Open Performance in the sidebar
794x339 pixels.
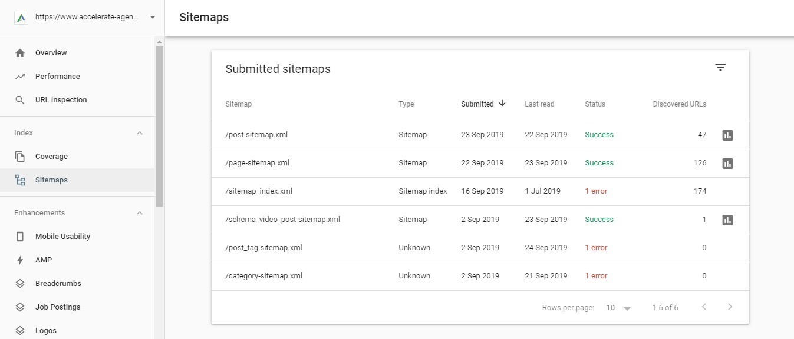57,77
